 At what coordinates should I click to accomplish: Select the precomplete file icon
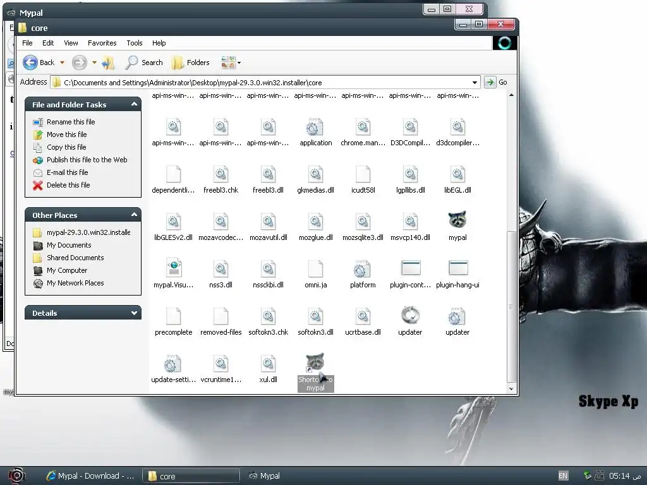click(x=173, y=316)
